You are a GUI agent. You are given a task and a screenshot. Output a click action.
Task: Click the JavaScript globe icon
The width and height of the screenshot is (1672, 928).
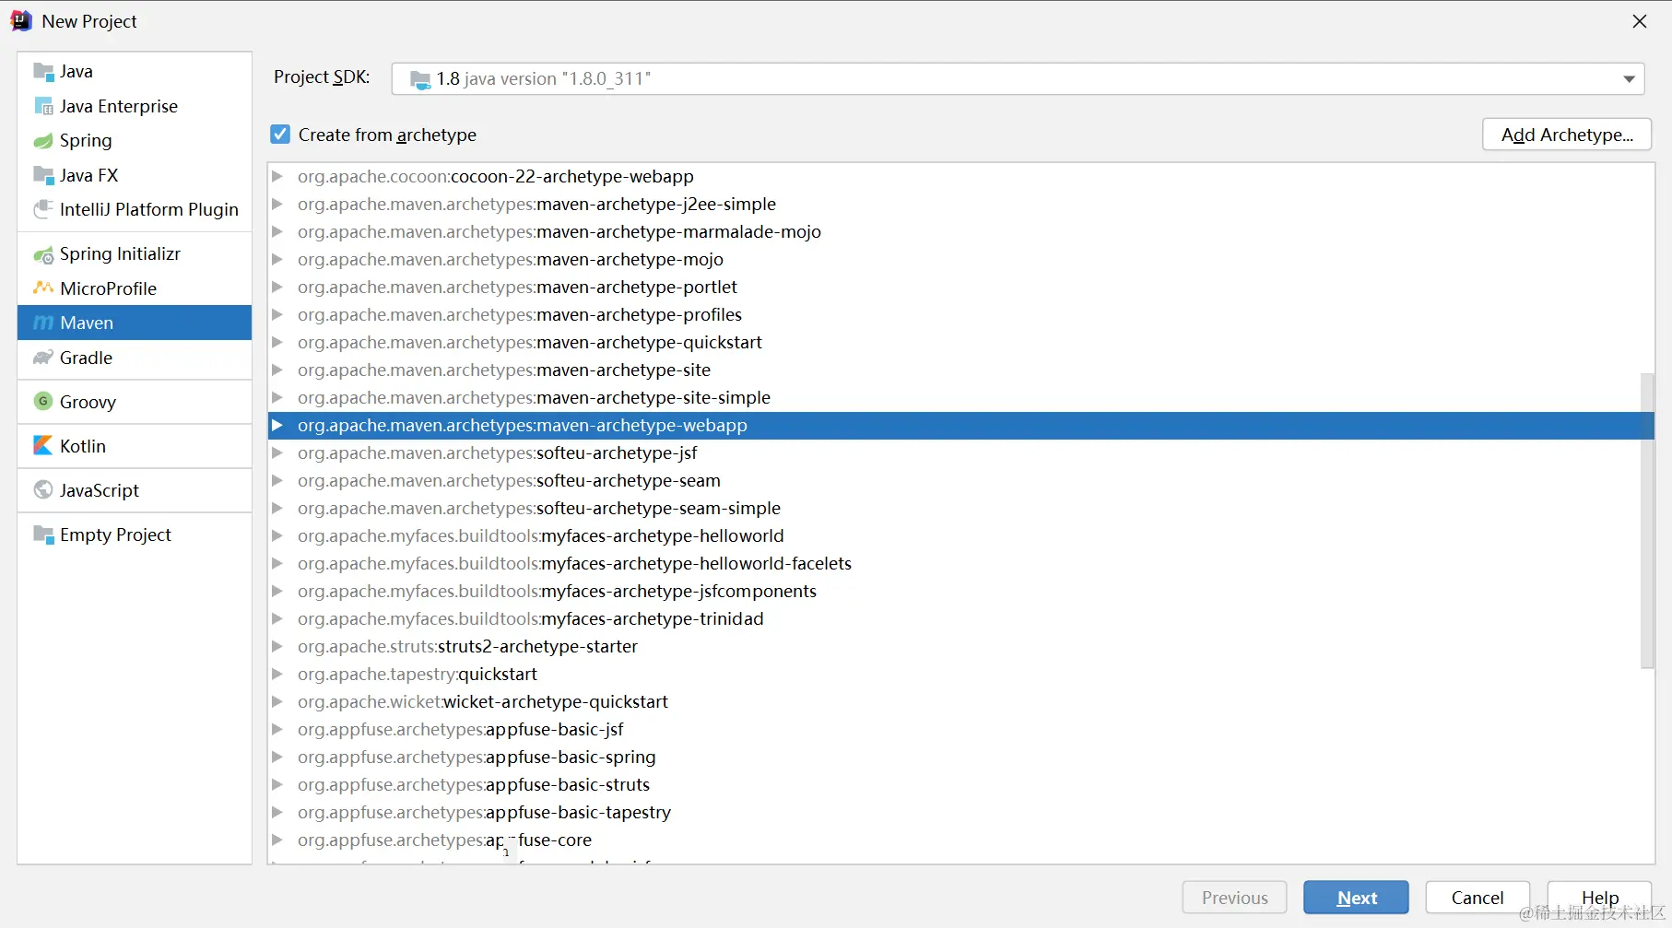pos(43,490)
